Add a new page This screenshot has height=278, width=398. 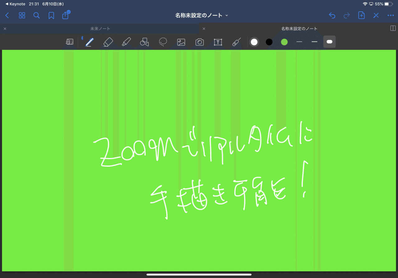click(361, 15)
